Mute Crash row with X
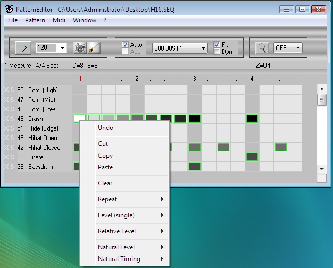333x268 pixels. coord(6,119)
